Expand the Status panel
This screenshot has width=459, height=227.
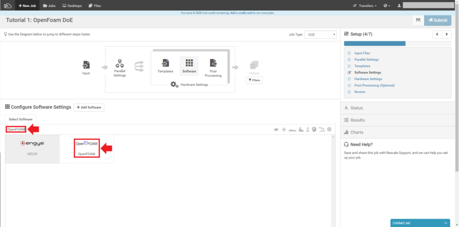(x=398, y=108)
